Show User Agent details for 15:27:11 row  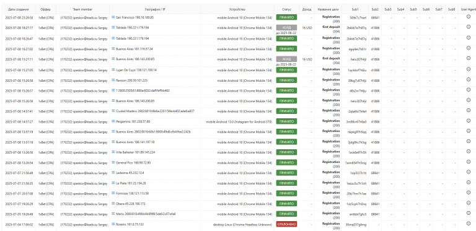point(468,58)
